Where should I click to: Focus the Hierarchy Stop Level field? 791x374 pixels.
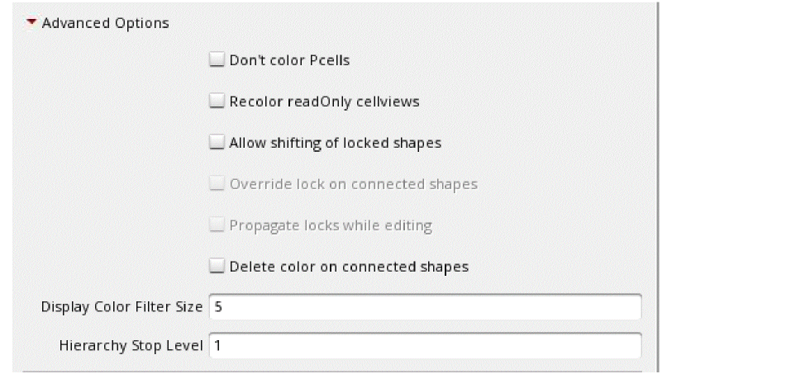(x=425, y=345)
